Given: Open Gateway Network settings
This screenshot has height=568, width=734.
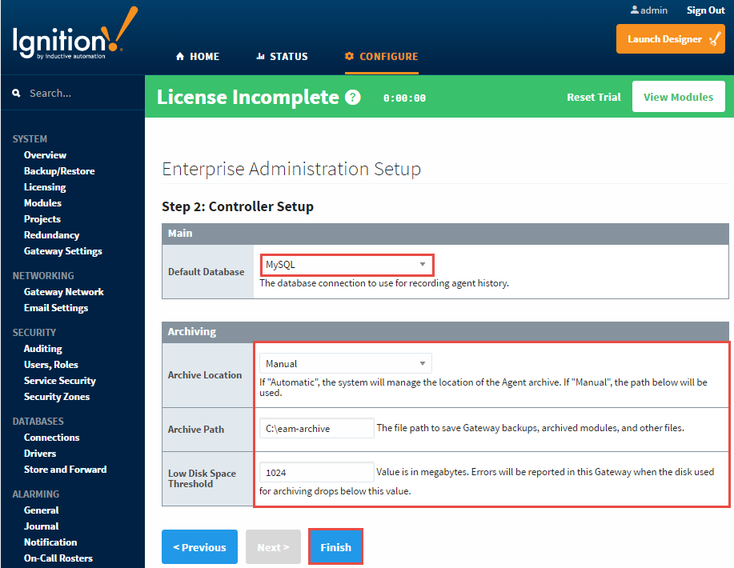Looking at the screenshot, I should point(64,292).
